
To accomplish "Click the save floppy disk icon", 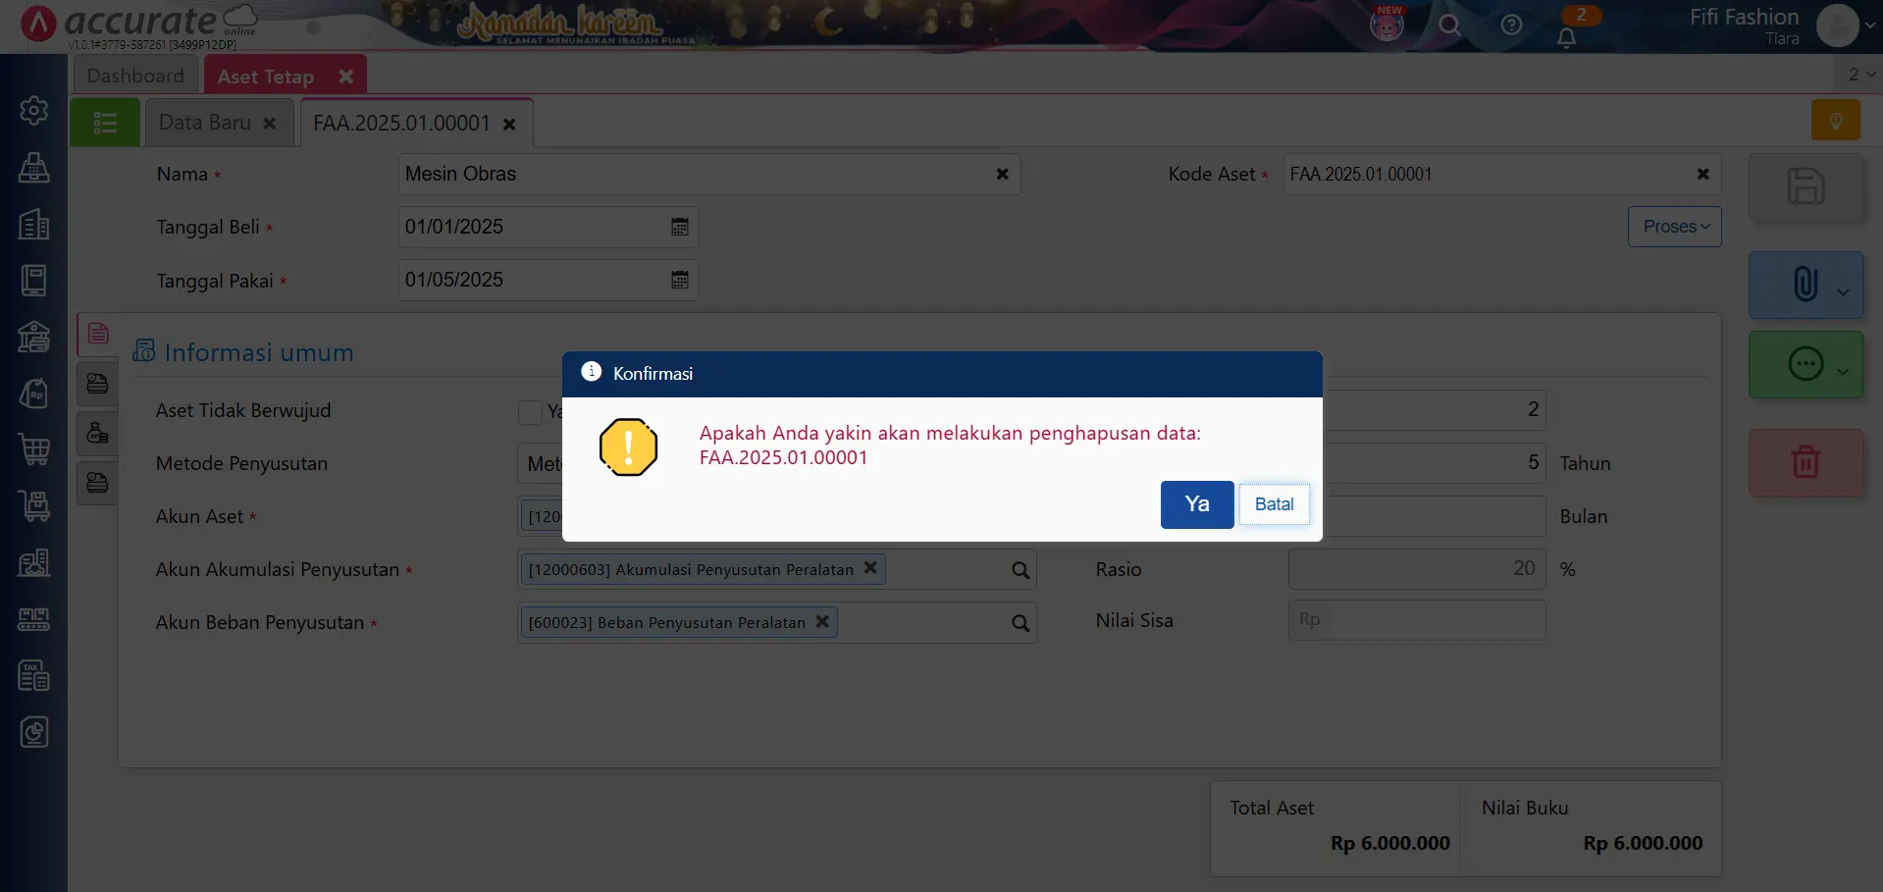I will 1805,186.
